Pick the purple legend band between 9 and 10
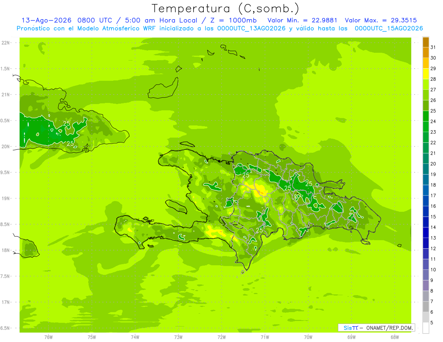This screenshot has width=443, height=342. pos(426,275)
